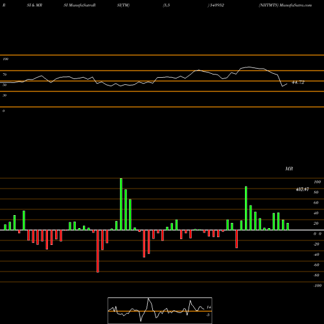
Task: Open the mini oscillator thumbnail chart at bottom
Action: pos(160,310)
